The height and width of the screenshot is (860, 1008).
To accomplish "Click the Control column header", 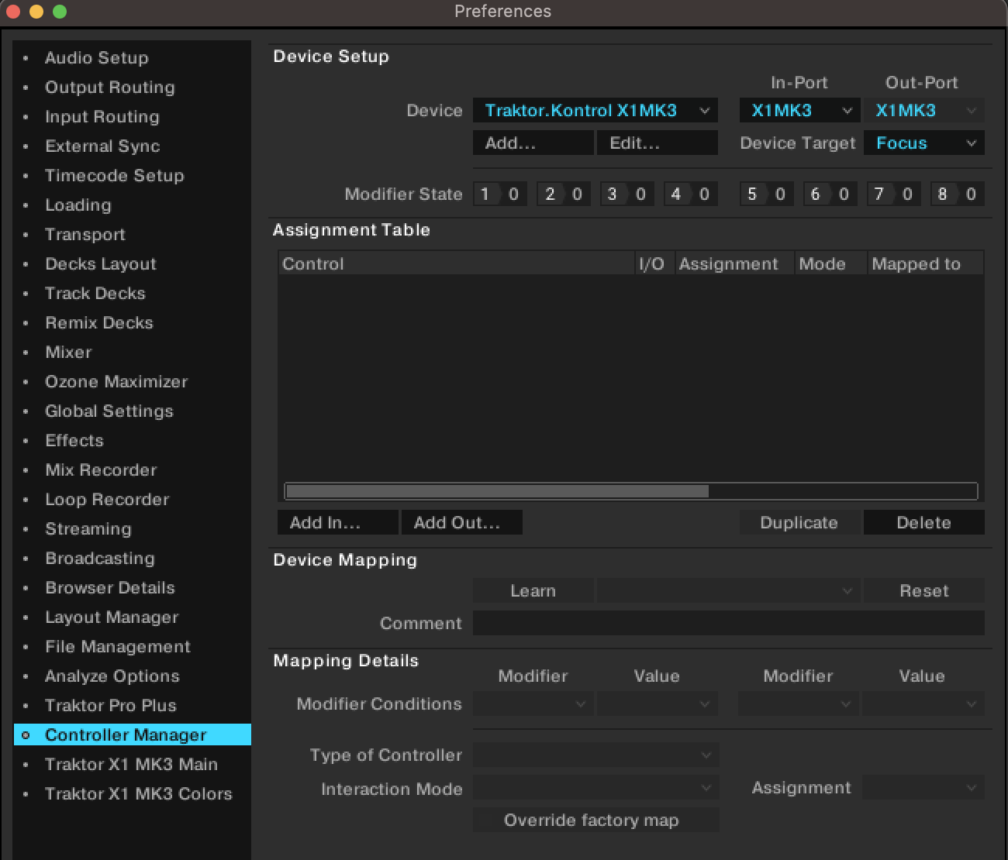I will click(x=456, y=263).
